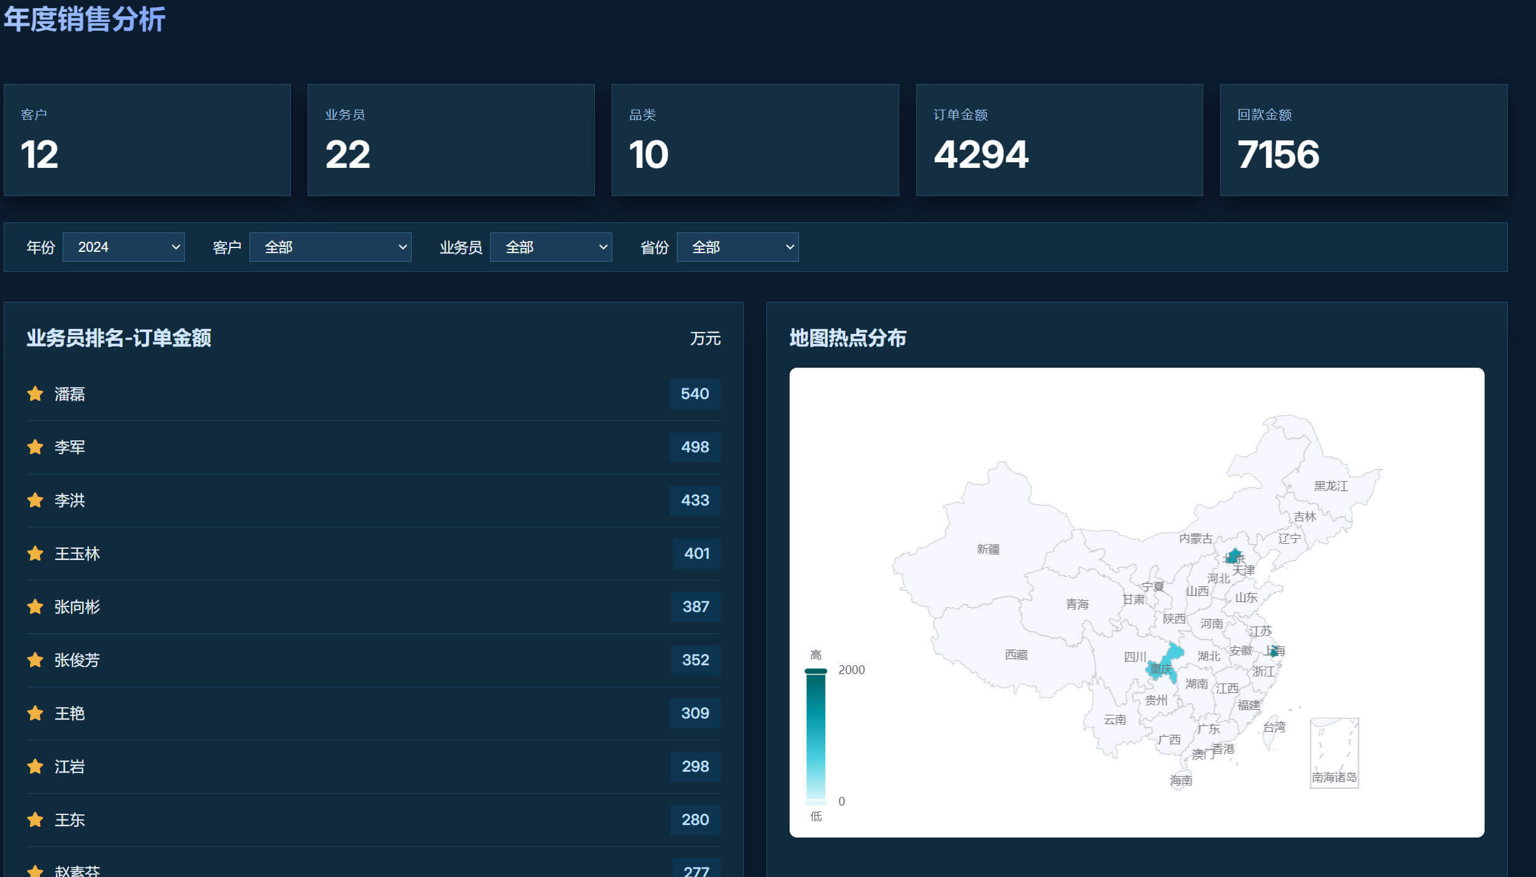
Task: Click the 订单金额 4294 summary card
Action: click(x=1059, y=140)
